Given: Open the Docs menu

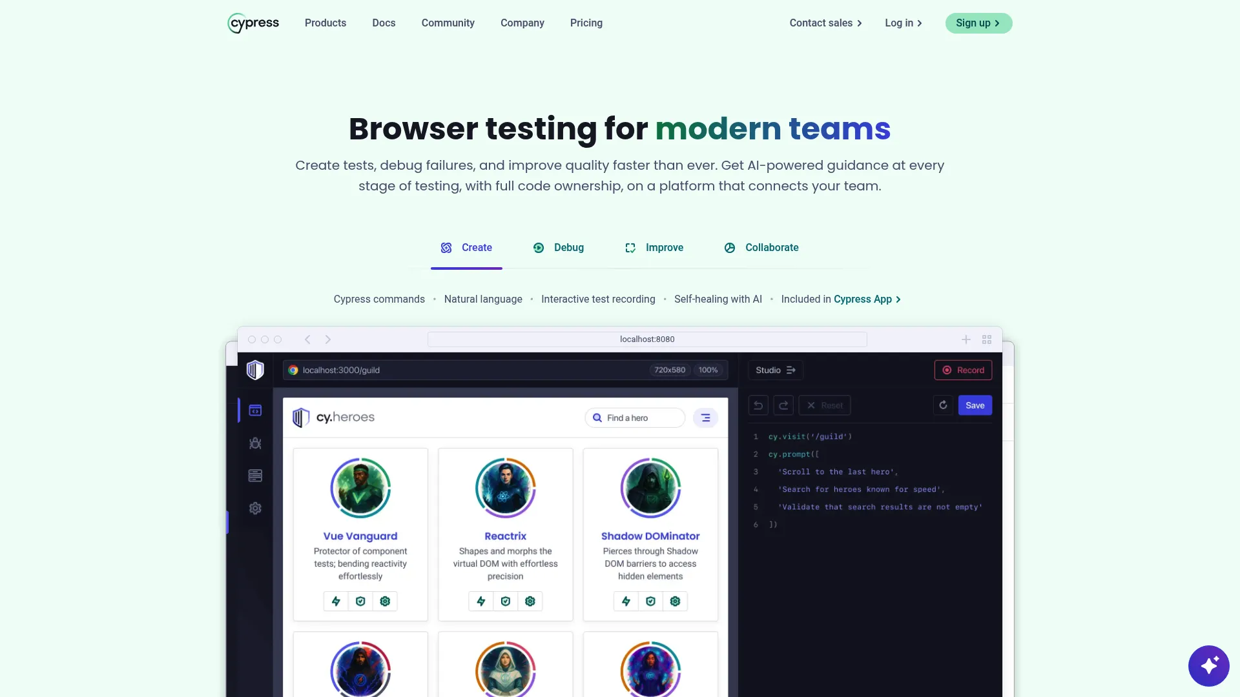Looking at the screenshot, I should 384,23.
